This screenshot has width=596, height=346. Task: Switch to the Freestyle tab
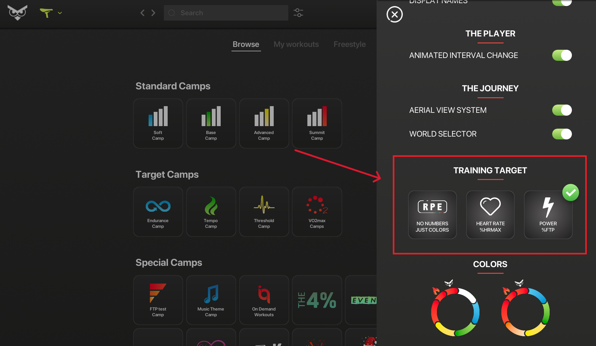pos(350,44)
